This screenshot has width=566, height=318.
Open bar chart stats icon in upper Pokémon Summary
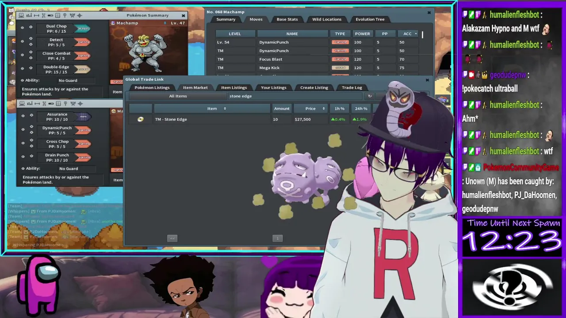tap(29, 15)
